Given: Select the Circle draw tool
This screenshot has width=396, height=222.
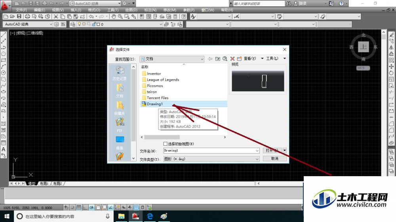Looking at the screenshot, I should 4,73.
